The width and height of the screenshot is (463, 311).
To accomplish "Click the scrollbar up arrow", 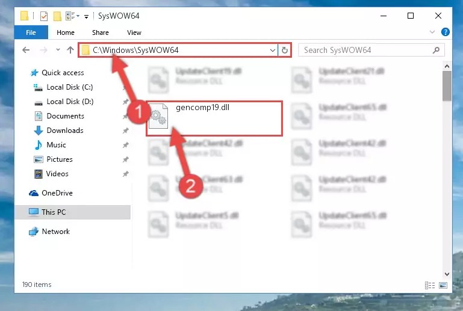I will pos(447,66).
